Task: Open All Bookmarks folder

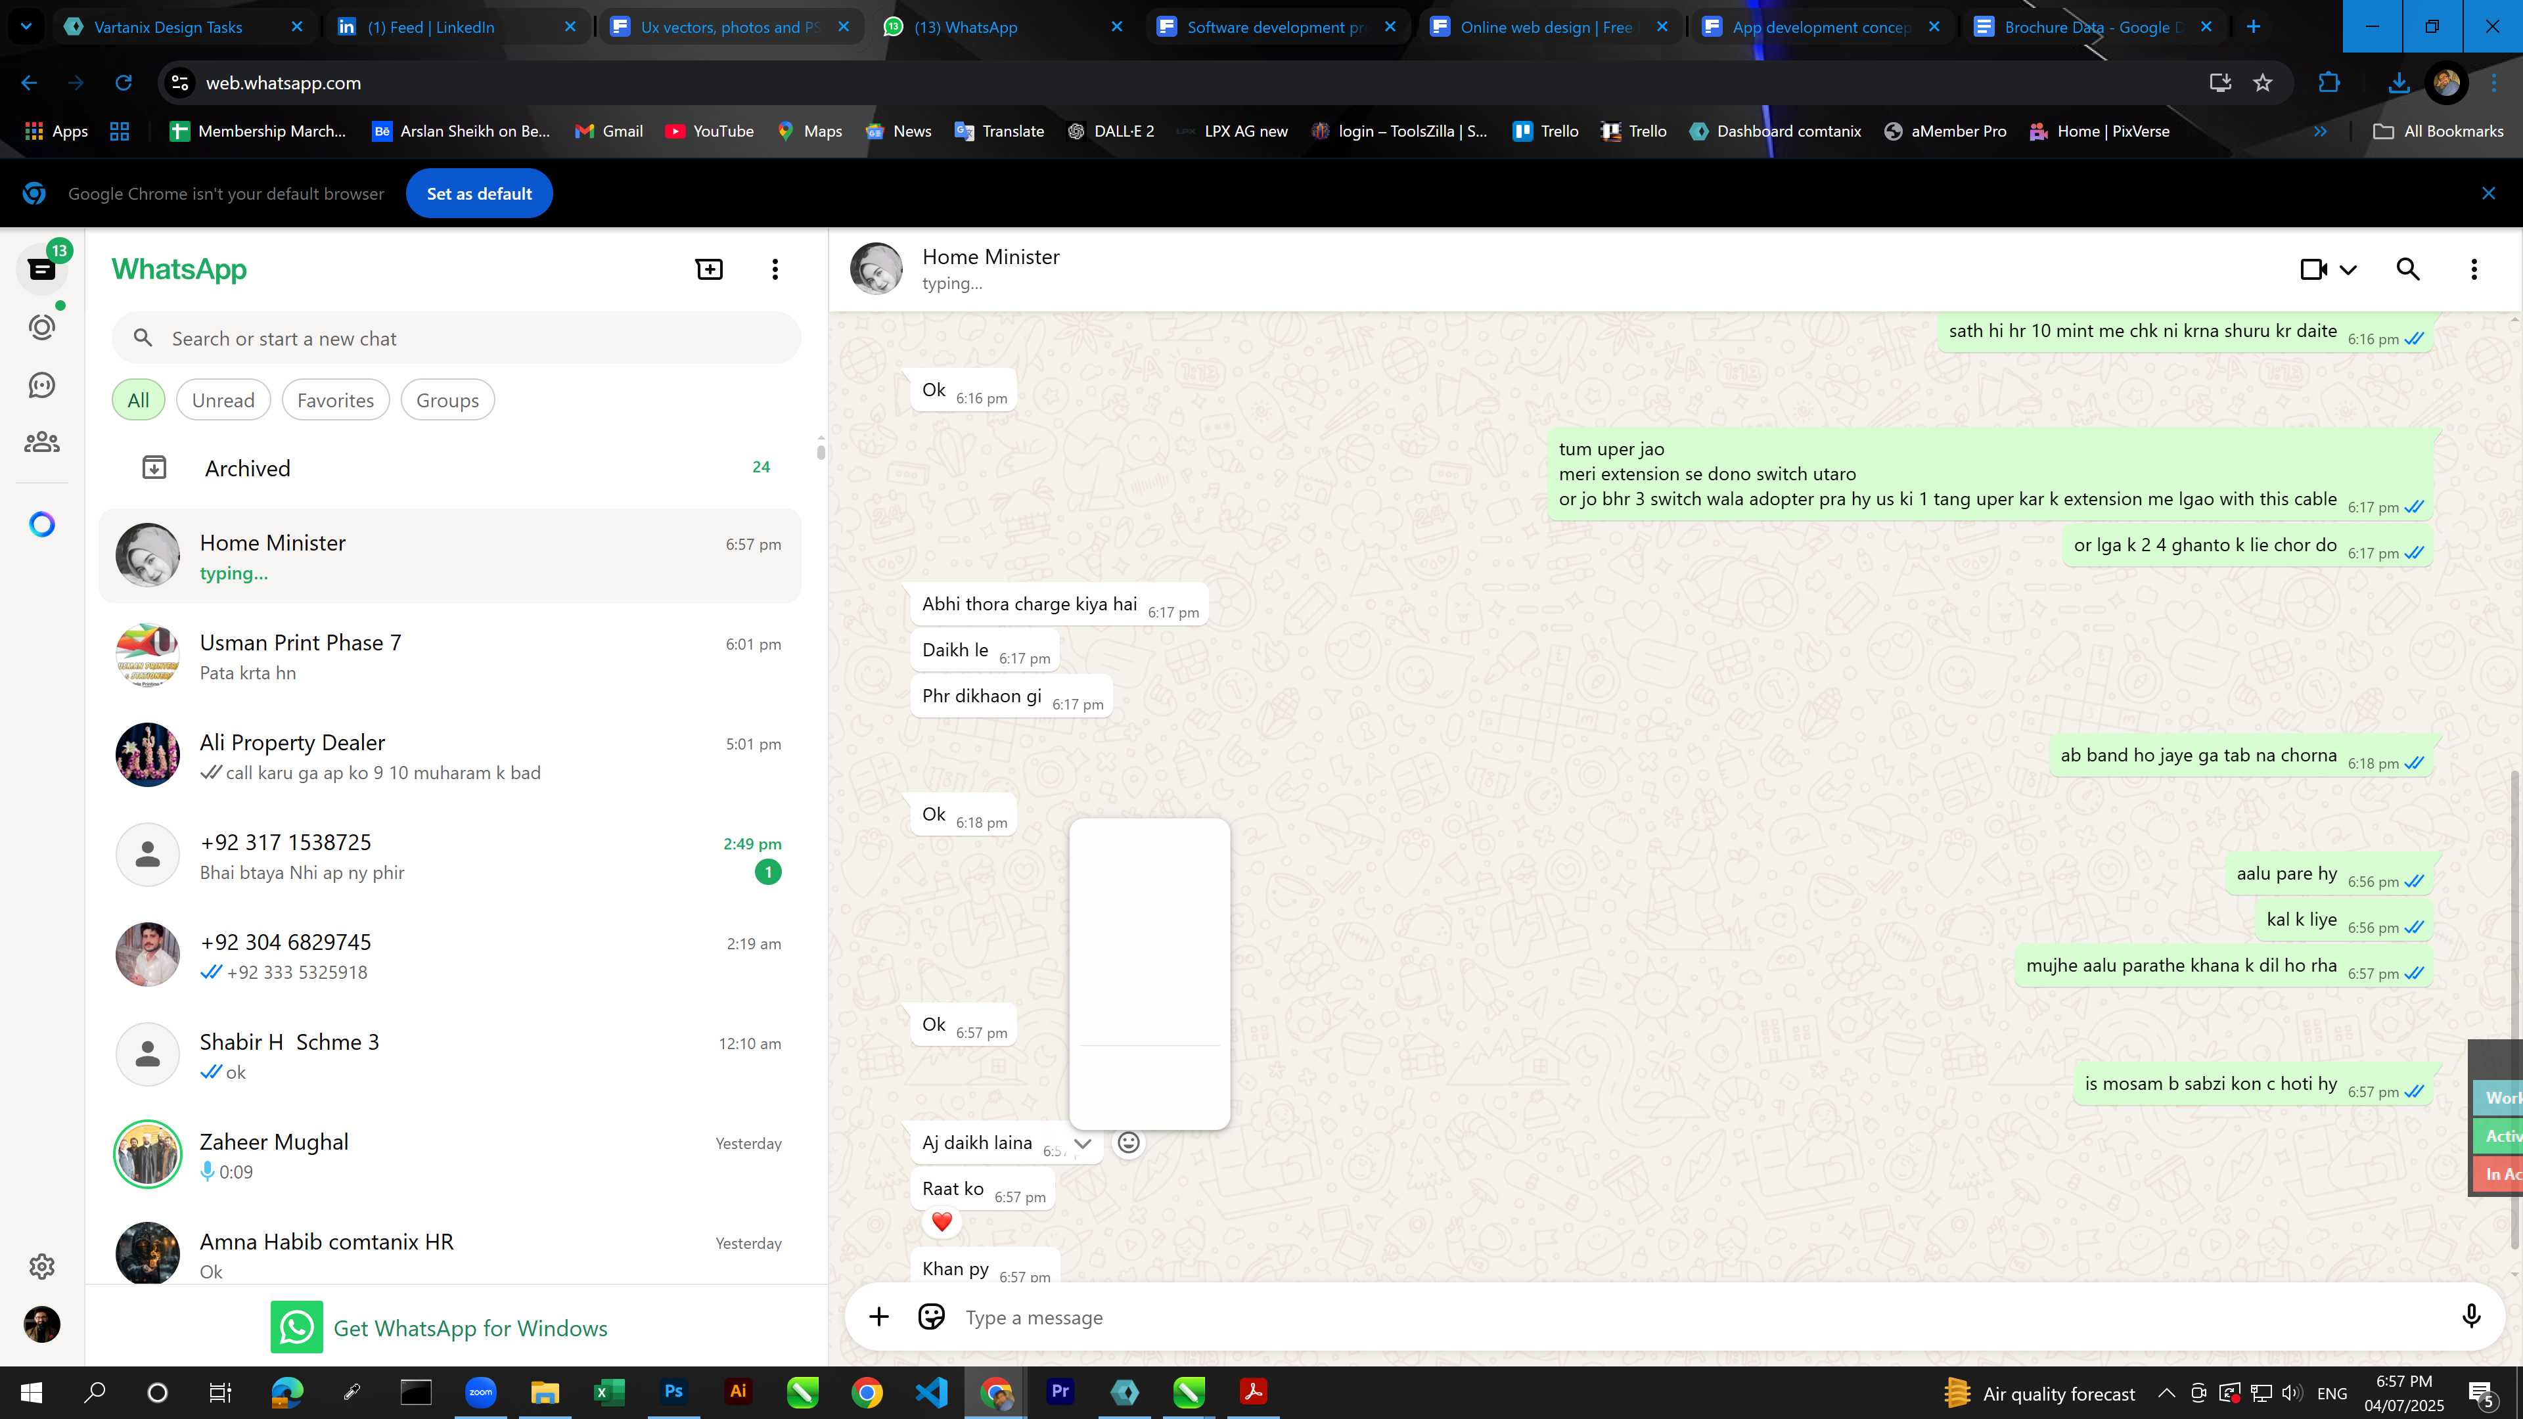Action: (x=2439, y=131)
